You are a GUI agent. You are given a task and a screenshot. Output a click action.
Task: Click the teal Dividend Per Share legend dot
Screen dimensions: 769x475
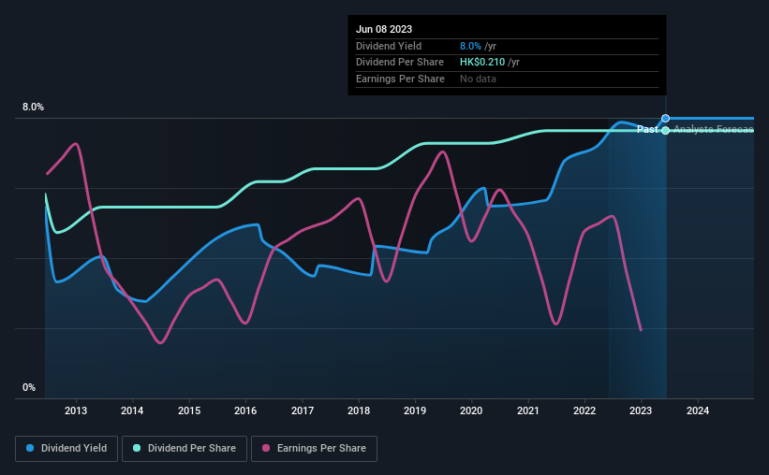[137, 448]
